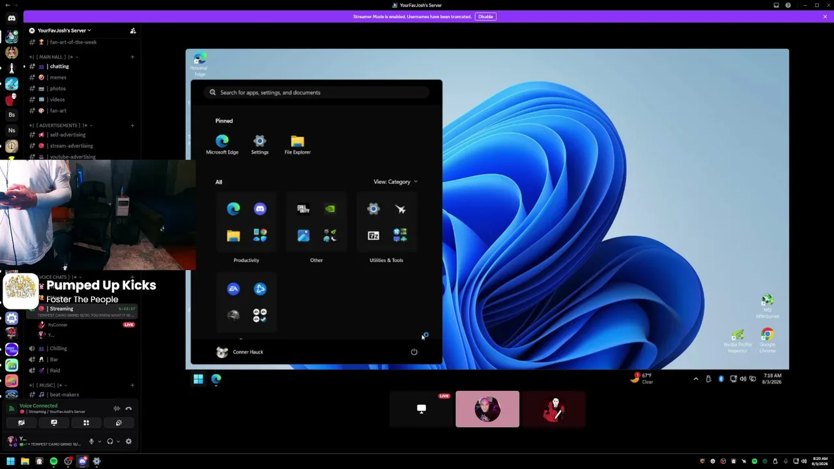The height and width of the screenshot is (469, 834).
Task: Open the Productivity app group label
Action: coord(246,261)
